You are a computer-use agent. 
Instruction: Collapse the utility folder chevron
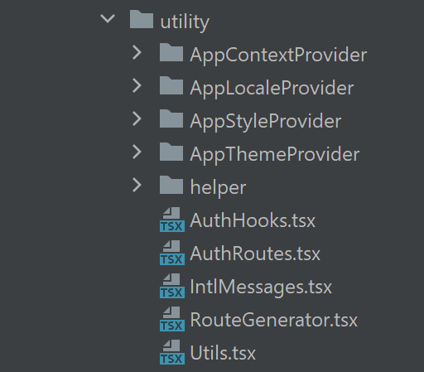coord(108,19)
